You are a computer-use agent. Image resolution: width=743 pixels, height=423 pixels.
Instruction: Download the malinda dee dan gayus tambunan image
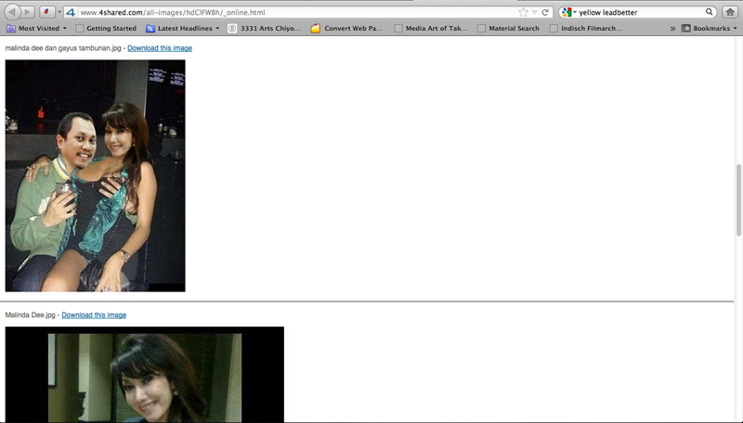pyautogui.click(x=160, y=48)
